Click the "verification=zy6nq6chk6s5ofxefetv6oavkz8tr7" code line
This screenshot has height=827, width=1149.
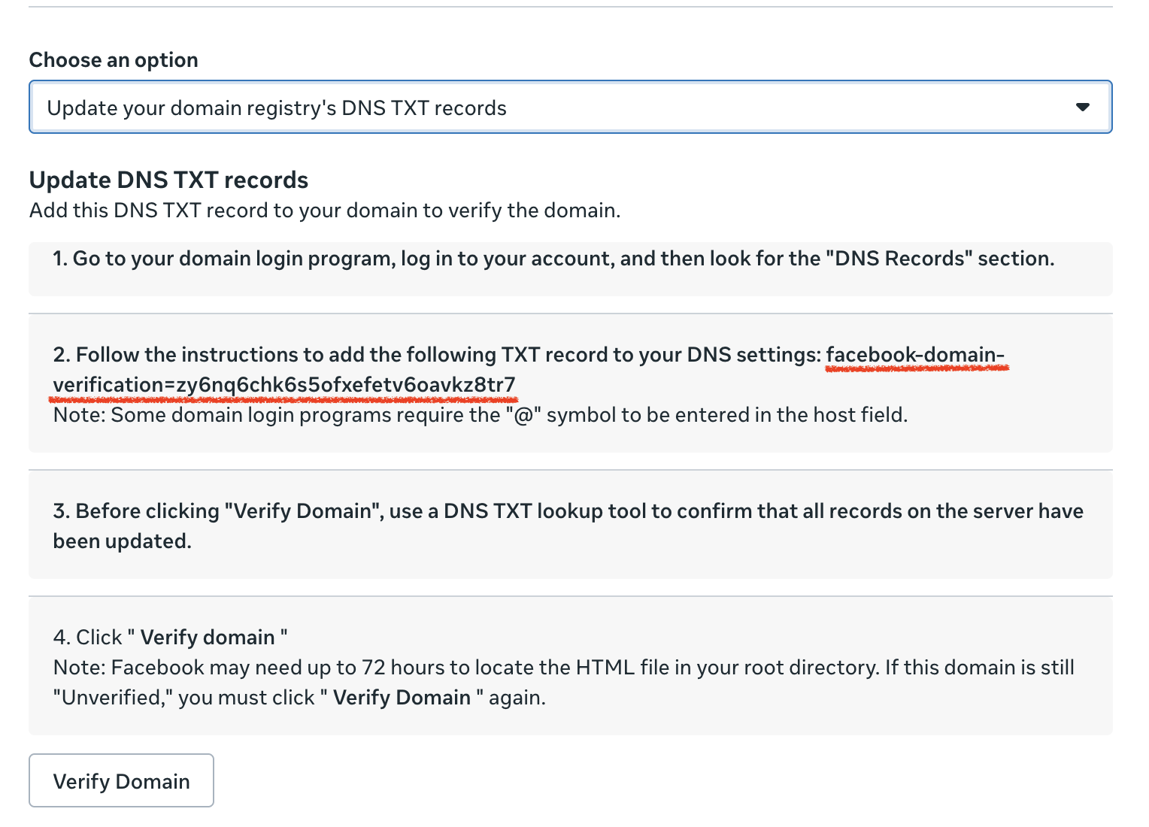coord(284,385)
